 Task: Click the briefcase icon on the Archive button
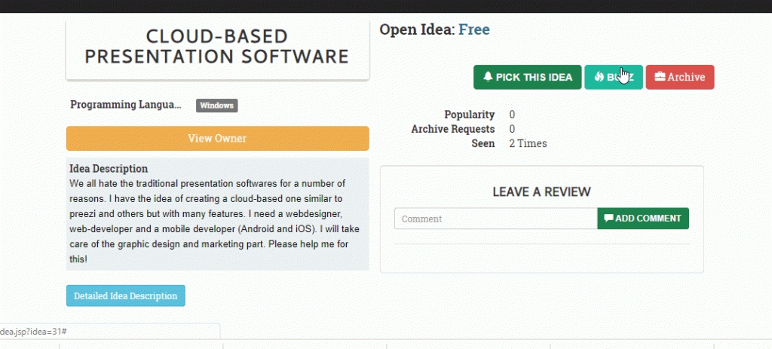pos(660,78)
